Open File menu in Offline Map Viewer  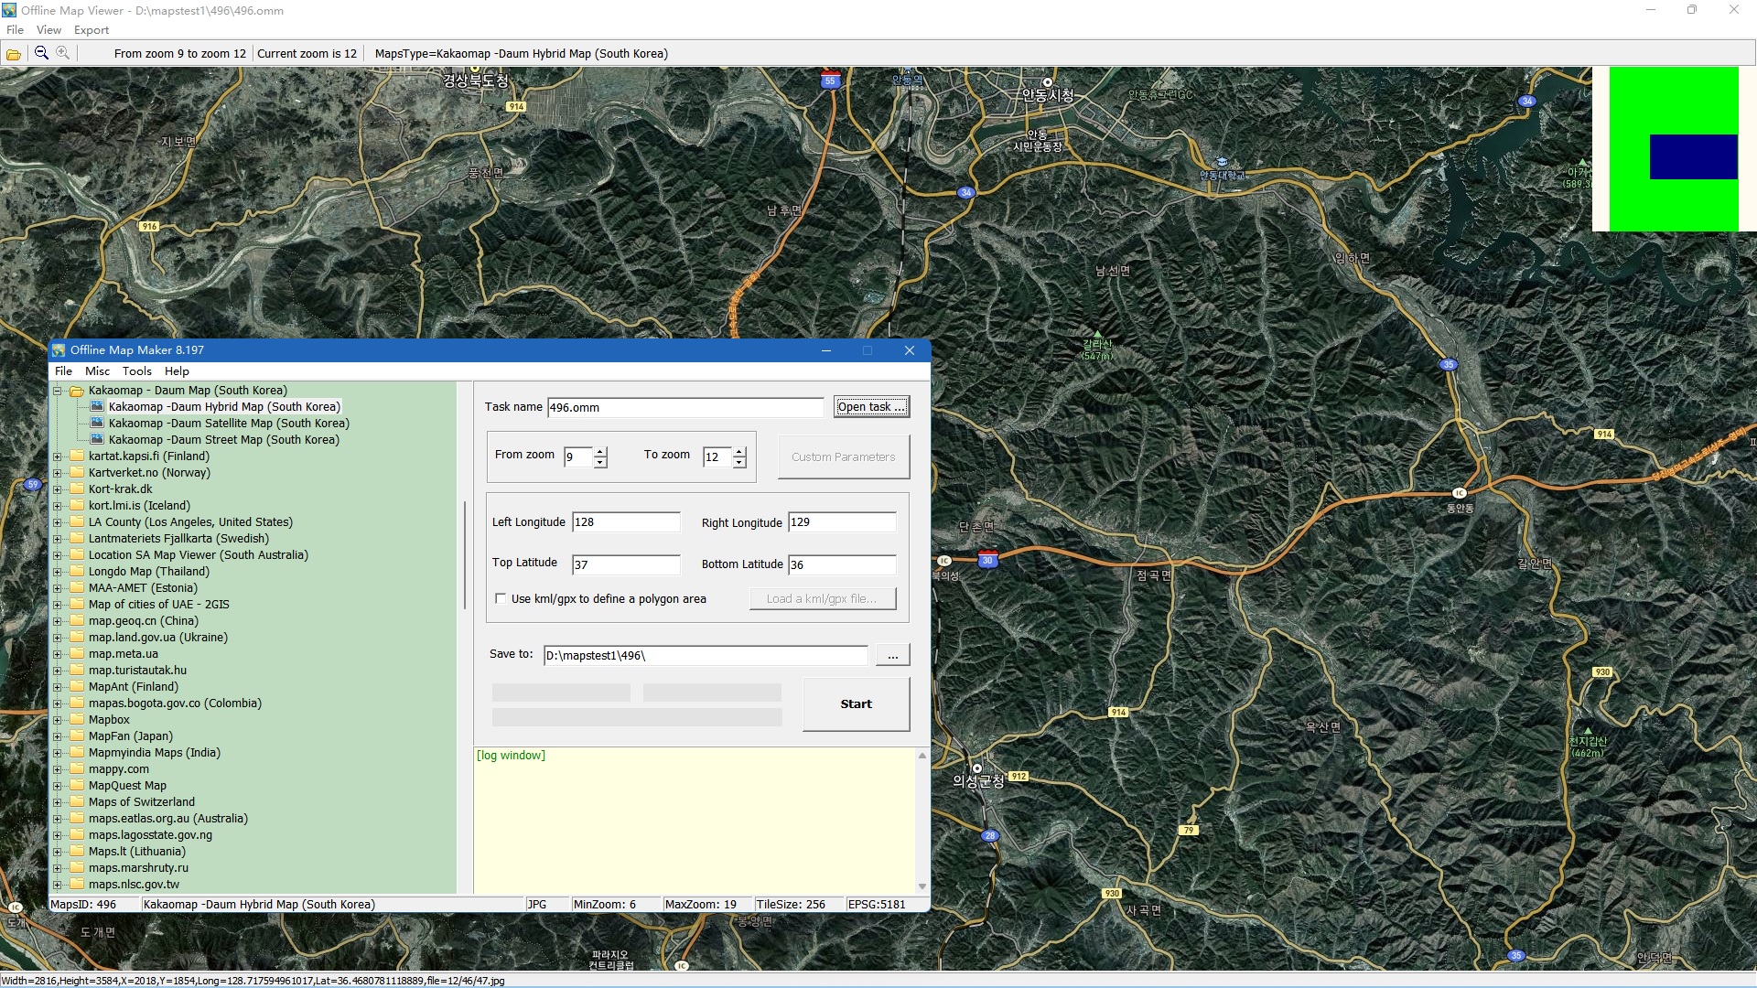(16, 30)
